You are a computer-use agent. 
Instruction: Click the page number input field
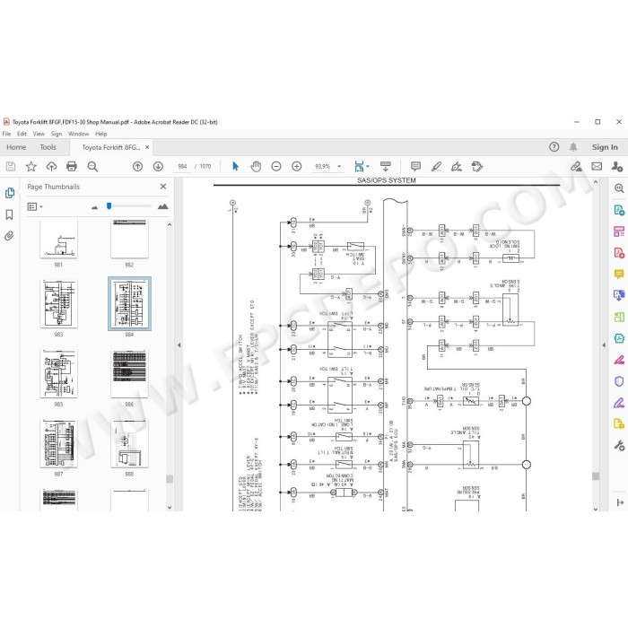tap(182, 166)
